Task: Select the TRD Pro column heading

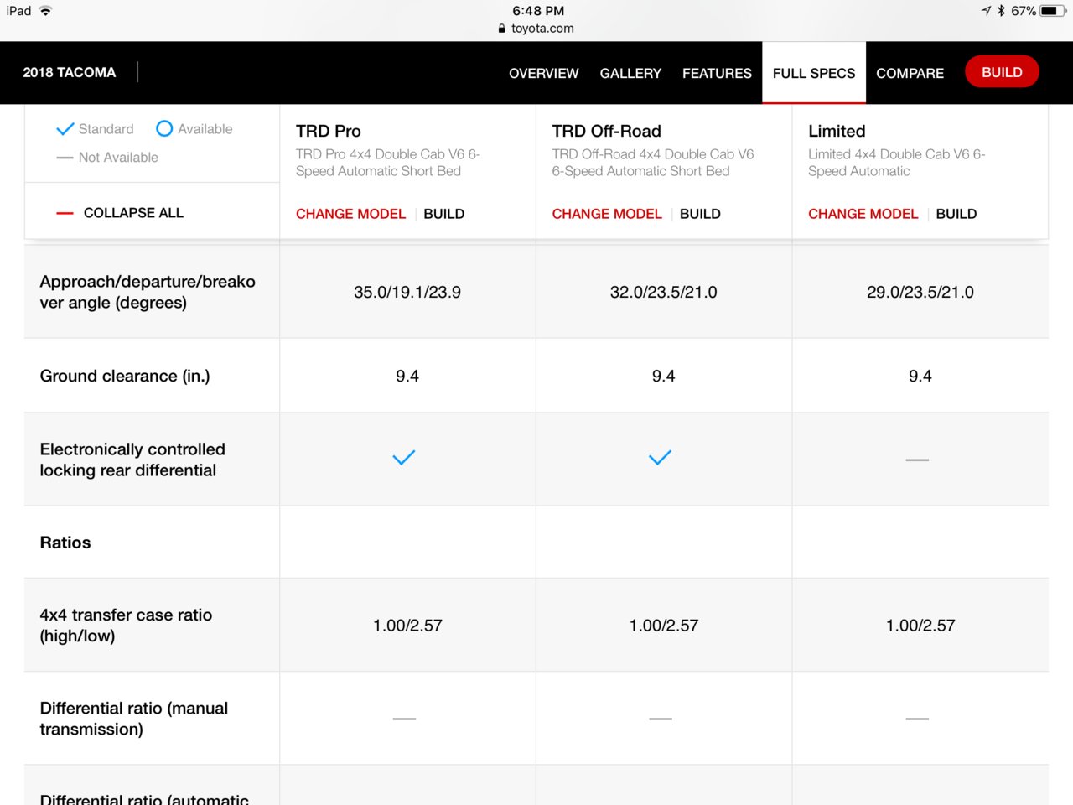Action: pos(329,131)
